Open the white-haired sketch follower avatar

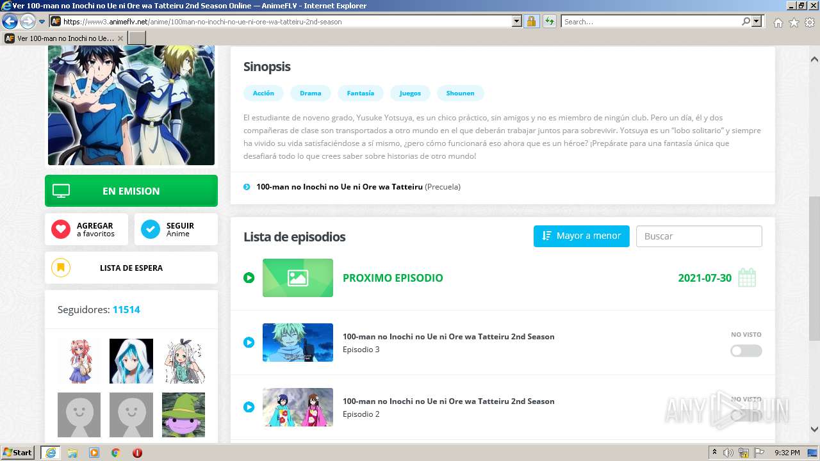(183, 361)
